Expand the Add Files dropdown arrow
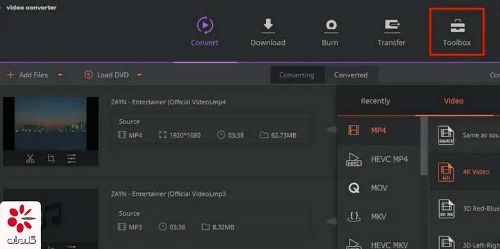This screenshot has width=500, height=249. pyautogui.click(x=60, y=76)
